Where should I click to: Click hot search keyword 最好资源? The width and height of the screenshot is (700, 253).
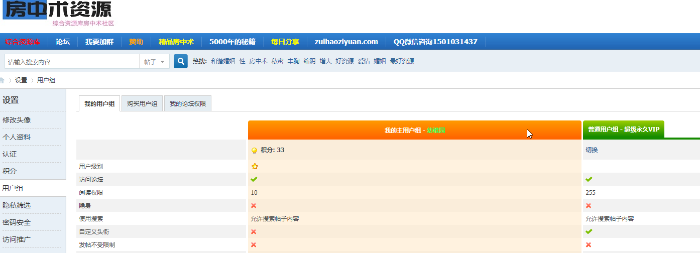point(402,61)
